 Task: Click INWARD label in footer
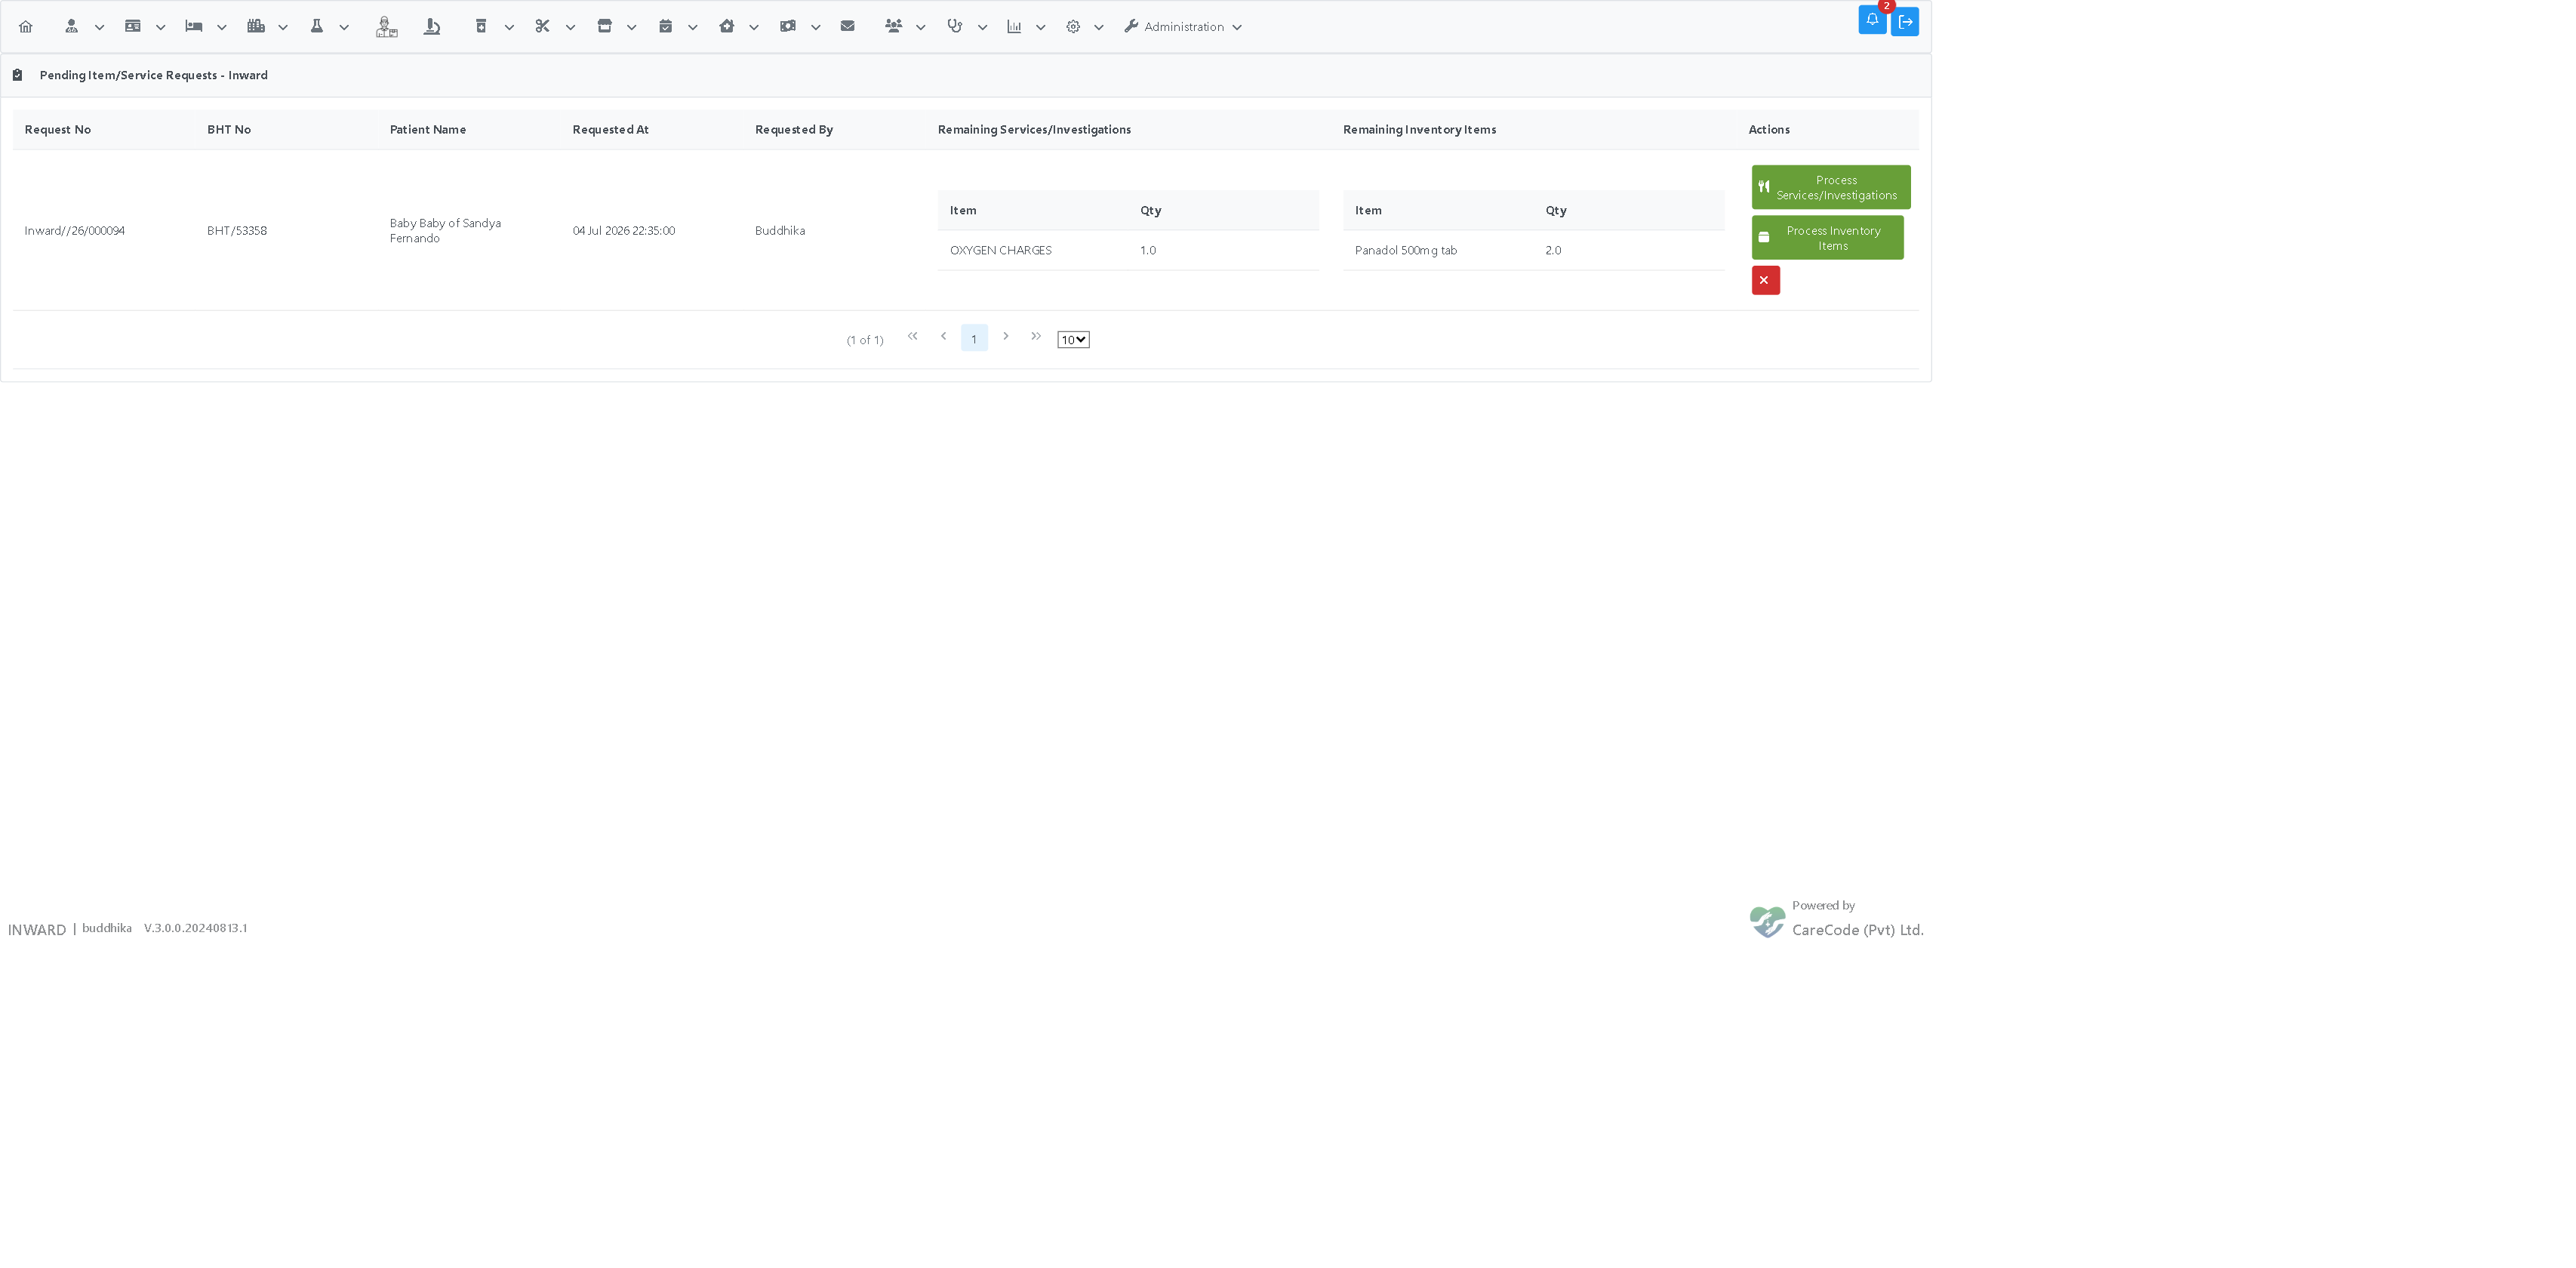pyautogui.click(x=37, y=930)
